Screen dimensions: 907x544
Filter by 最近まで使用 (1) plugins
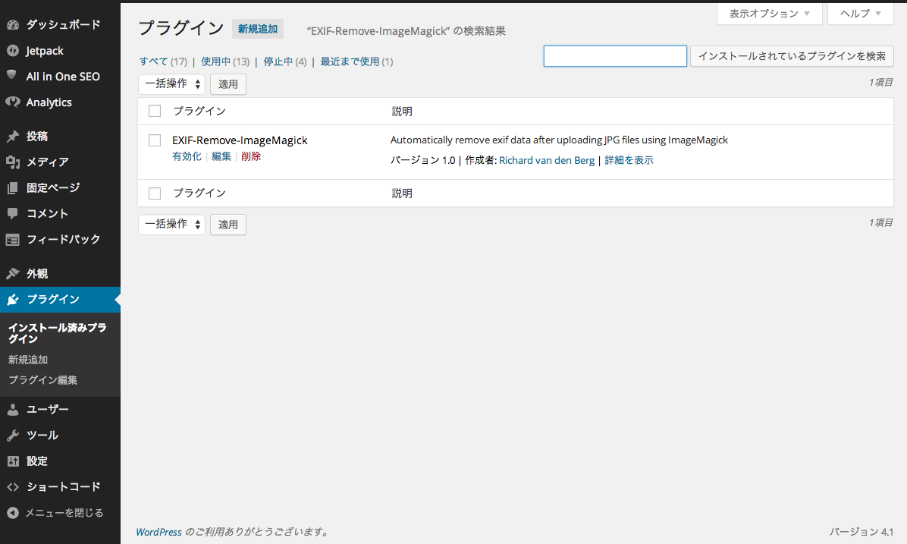click(356, 61)
